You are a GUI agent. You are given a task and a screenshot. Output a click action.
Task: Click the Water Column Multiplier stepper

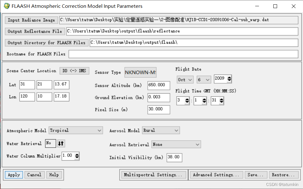coord(77,156)
